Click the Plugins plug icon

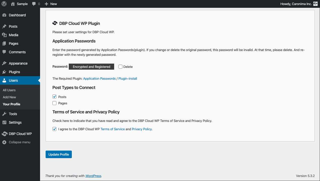pyautogui.click(x=4, y=72)
